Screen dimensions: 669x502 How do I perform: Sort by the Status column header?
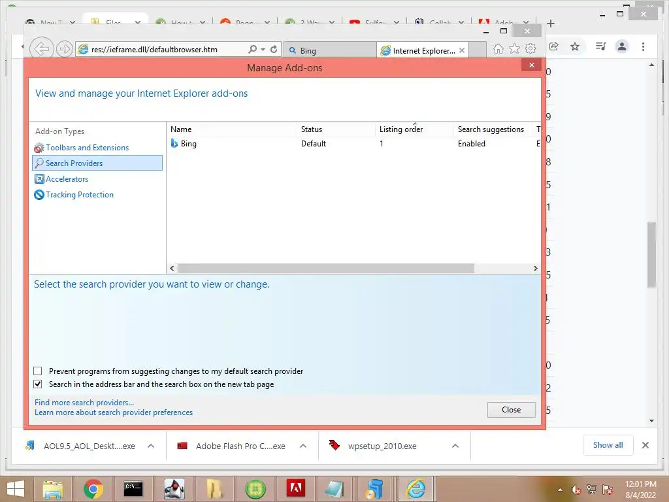tap(336, 129)
